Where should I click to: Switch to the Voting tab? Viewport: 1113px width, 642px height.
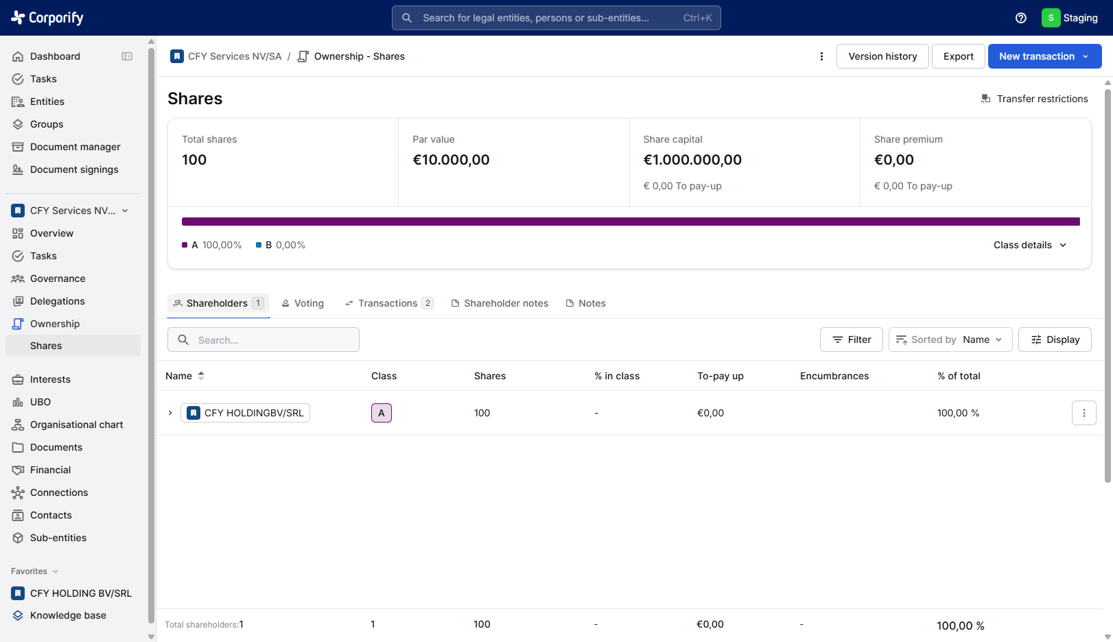tap(303, 303)
